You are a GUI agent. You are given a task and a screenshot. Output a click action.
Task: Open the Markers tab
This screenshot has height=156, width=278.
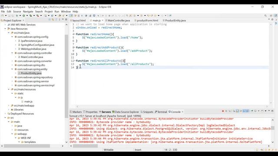[x=76, y=112]
